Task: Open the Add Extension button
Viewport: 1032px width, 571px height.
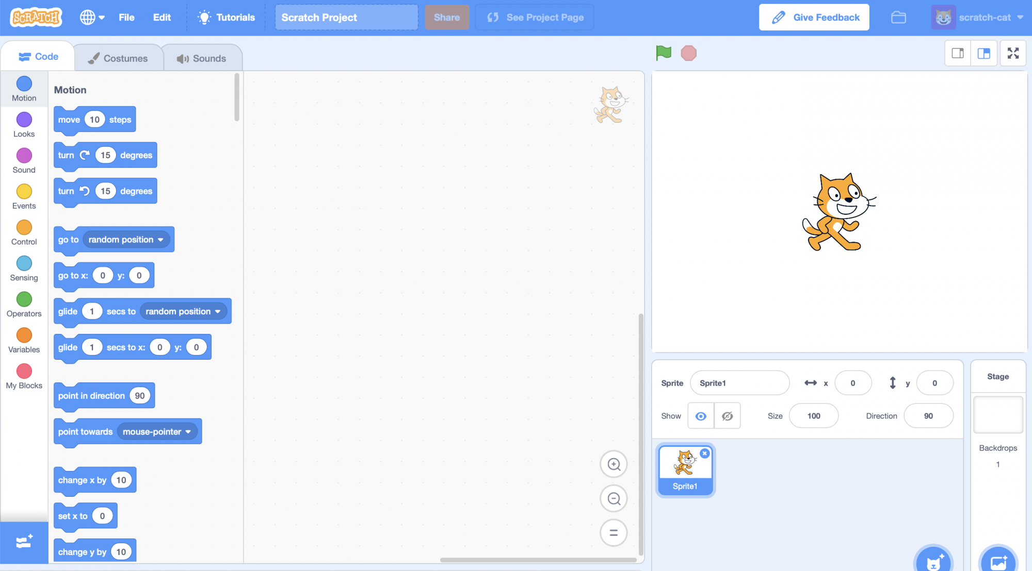Action: click(24, 542)
